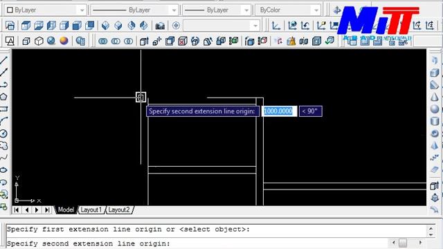Switch to Back view
The height and width of the screenshot is (249, 443).
tap(90, 26)
